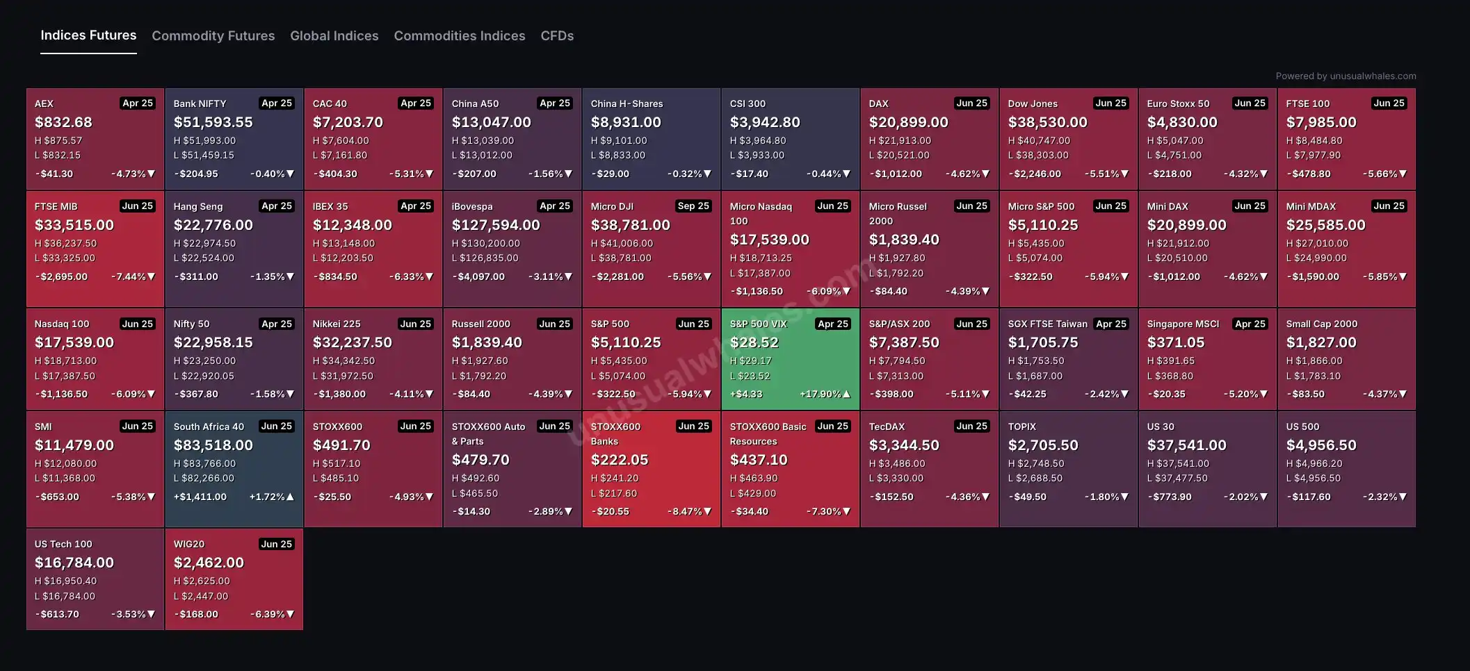Image resolution: width=1470 pixels, height=671 pixels.
Task: Click the down arrow on STOXX600 Banks
Action: click(x=707, y=512)
